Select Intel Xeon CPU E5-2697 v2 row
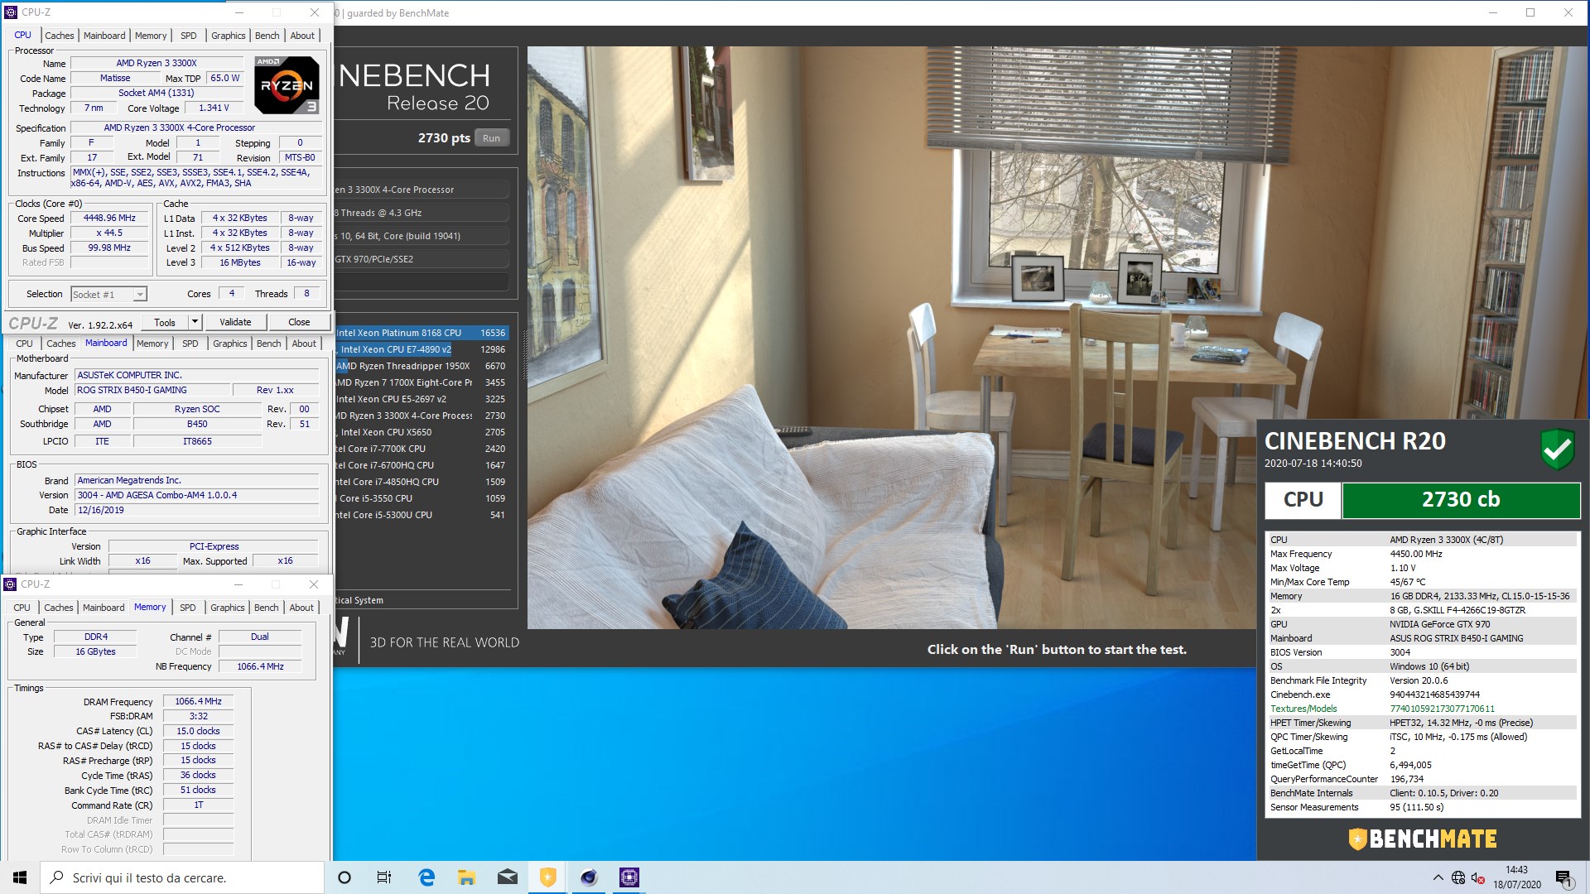 [x=422, y=399]
